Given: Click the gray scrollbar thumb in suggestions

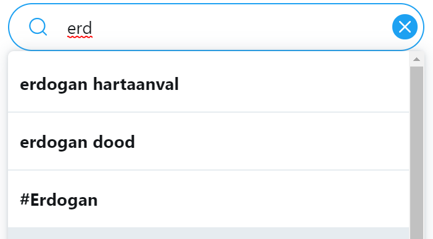Looking at the screenshot, I should click(416, 152).
